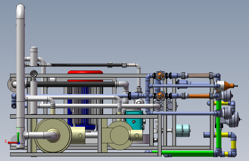249x161 pixels.
Task: Select the smaller round pump casing
Action: 120,136
